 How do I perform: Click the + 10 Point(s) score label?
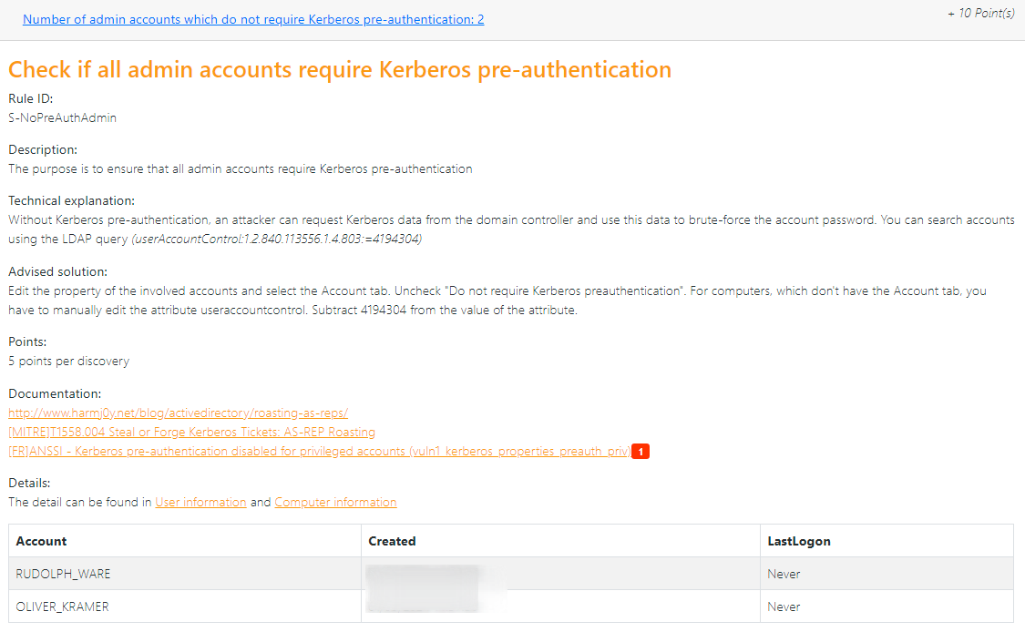click(x=980, y=14)
